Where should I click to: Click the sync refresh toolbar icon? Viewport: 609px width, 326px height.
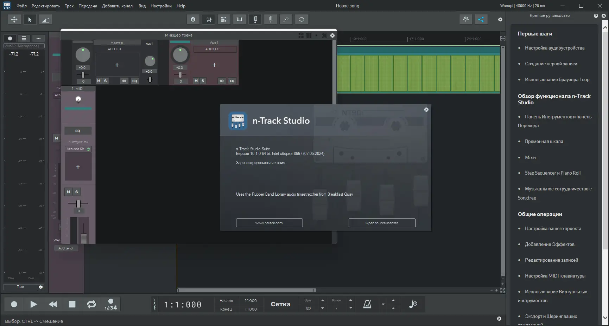(302, 19)
